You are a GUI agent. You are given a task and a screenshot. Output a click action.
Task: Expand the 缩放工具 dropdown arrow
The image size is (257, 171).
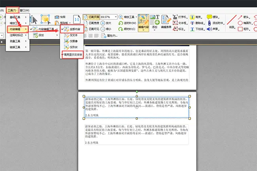tap(136, 17)
